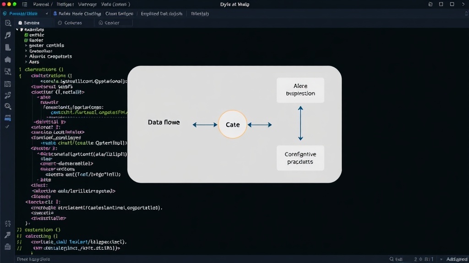The width and height of the screenshot is (469, 263).
Task: Click the sidebar icon below the home icon
Action: click(8, 72)
